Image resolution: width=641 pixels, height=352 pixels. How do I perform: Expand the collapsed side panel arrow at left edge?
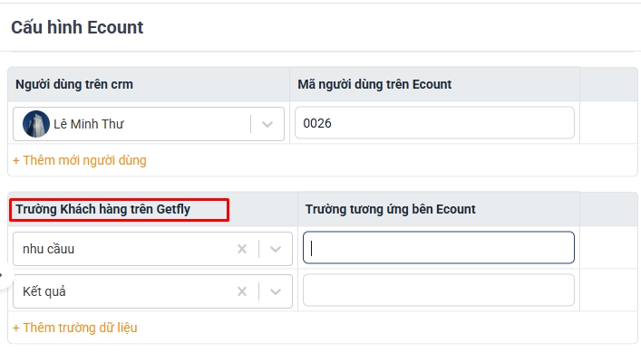click(x=3, y=275)
